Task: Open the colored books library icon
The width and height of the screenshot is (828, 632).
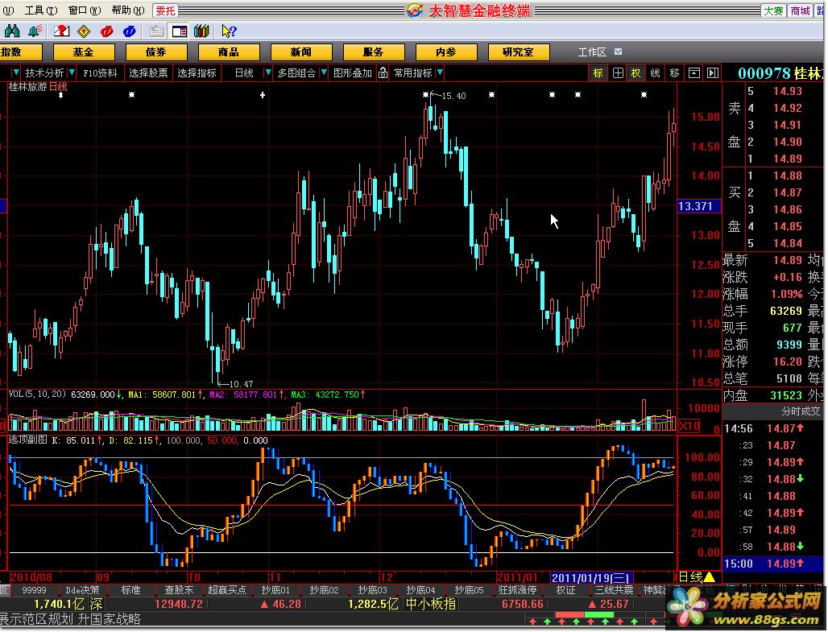Action: tap(201, 31)
